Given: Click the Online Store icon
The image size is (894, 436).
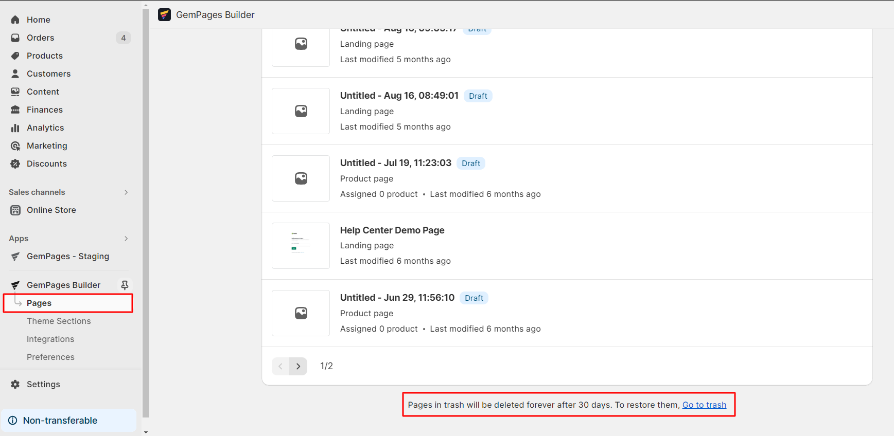Looking at the screenshot, I should 15,210.
